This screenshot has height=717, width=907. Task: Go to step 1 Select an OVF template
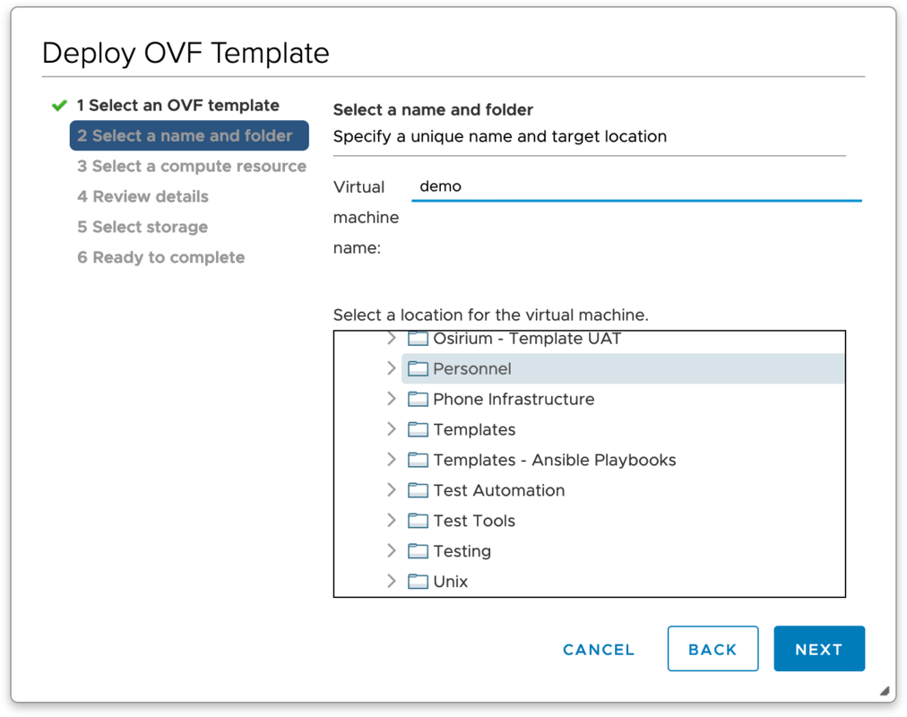pos(177,106)
